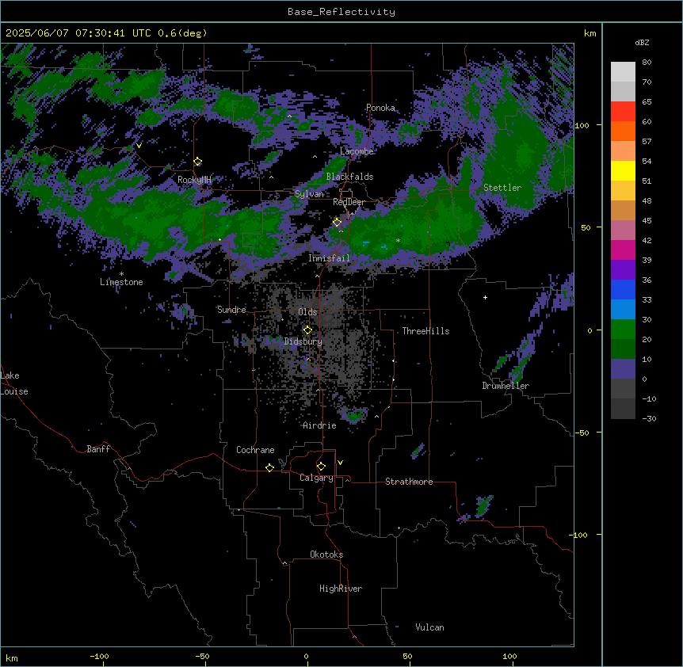
Task: Click the ThreeHills city label
Action: pyautogui.click(x=426, y=331)
